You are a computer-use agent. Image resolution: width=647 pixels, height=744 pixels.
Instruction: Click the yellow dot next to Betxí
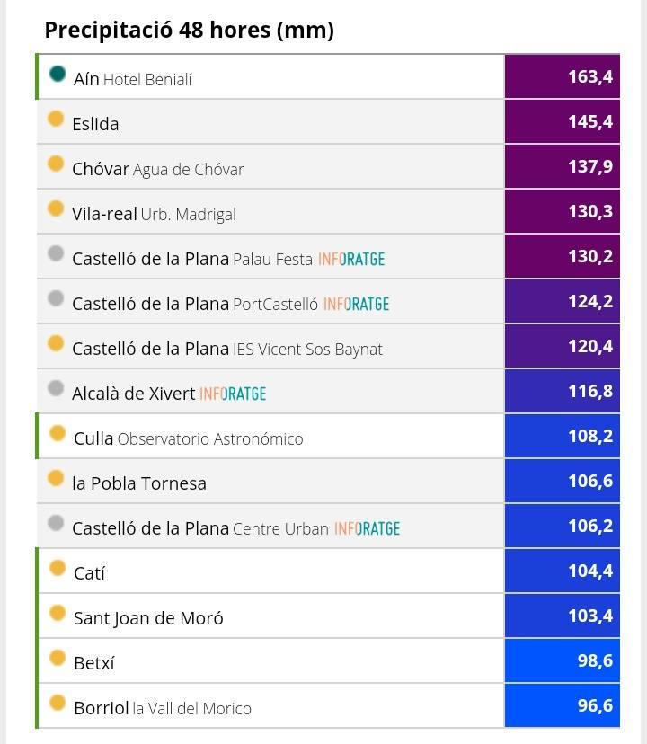coord(58,658)
